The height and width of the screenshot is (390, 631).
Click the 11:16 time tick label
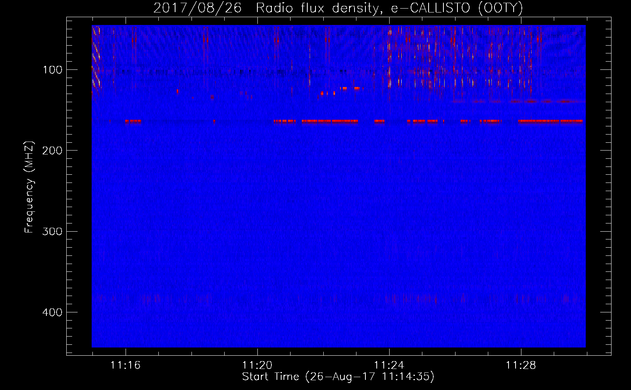[x=125, y=365]
